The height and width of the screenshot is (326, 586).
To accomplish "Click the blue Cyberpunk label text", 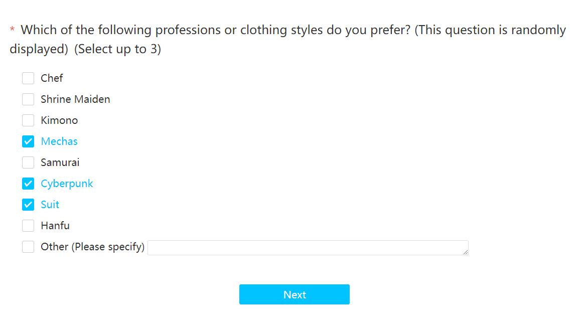I will [67, 184].
